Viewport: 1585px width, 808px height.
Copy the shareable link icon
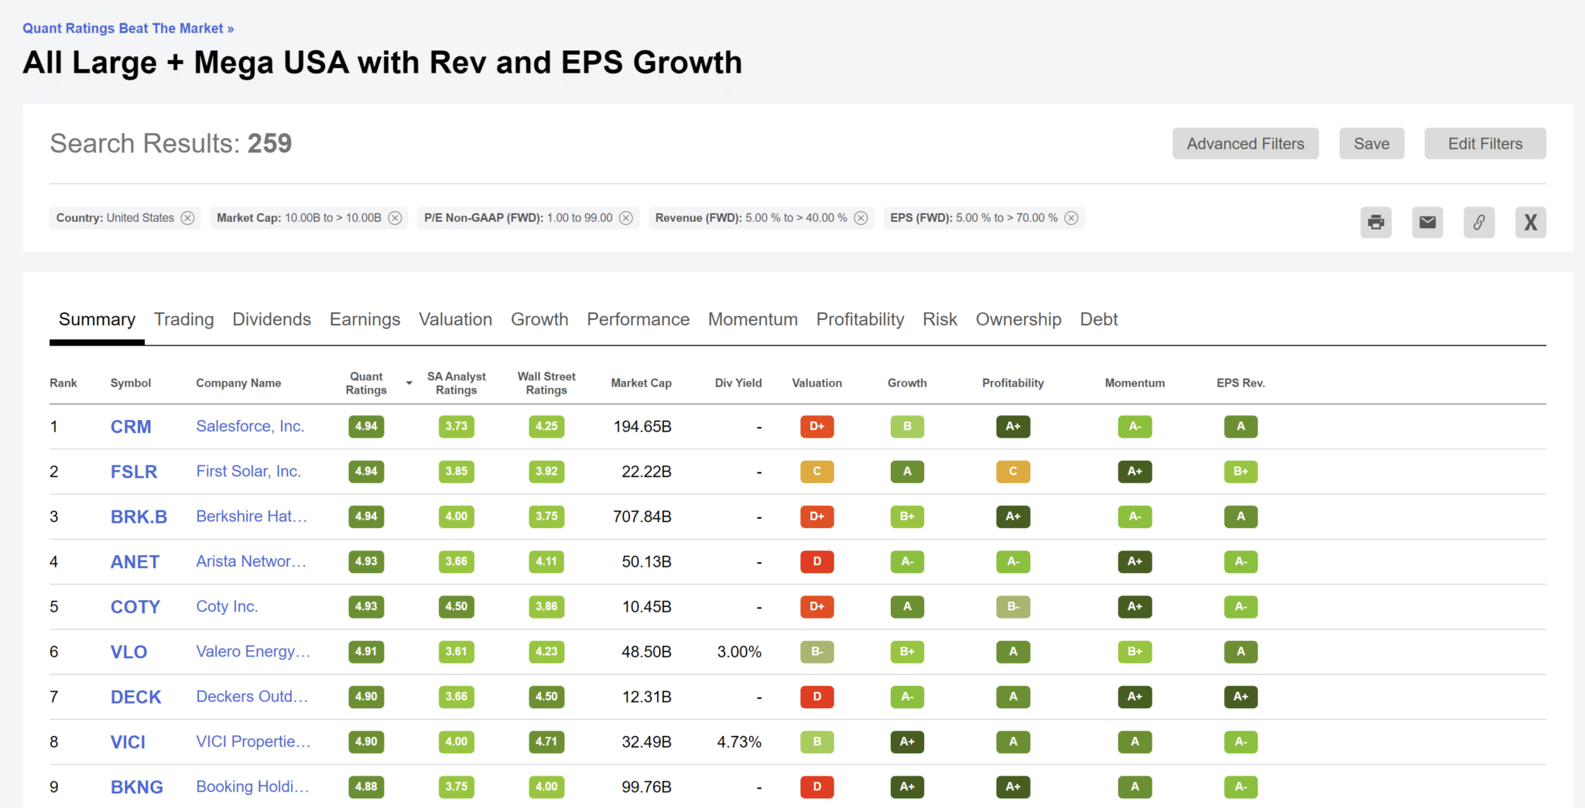tap(1479, 222)
